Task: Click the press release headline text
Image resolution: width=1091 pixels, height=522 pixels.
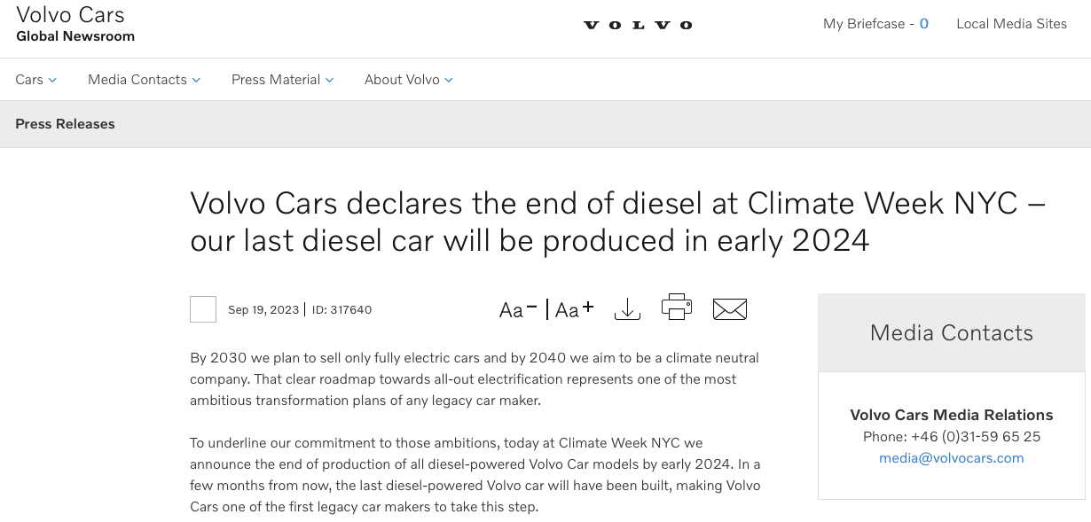Action: pyautogui.click(x=617, y=222)
